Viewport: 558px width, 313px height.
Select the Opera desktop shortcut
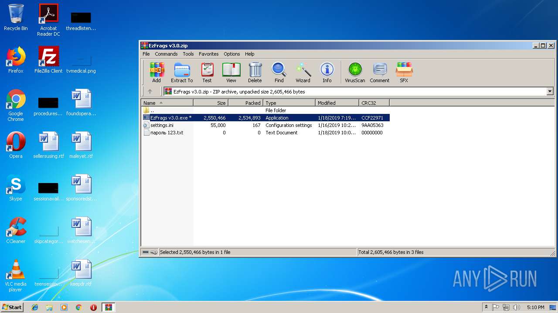pyautogui.click(x=16, y=145)
